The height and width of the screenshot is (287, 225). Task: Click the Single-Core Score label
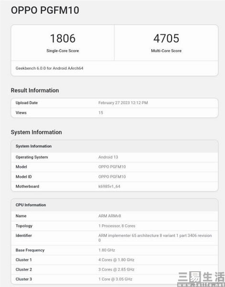pyautogui.click(x=63, y=51)
